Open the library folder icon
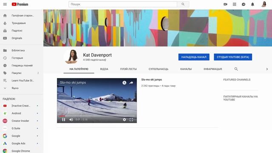Viewport: 272px width, 153px height. coord(5,50)
